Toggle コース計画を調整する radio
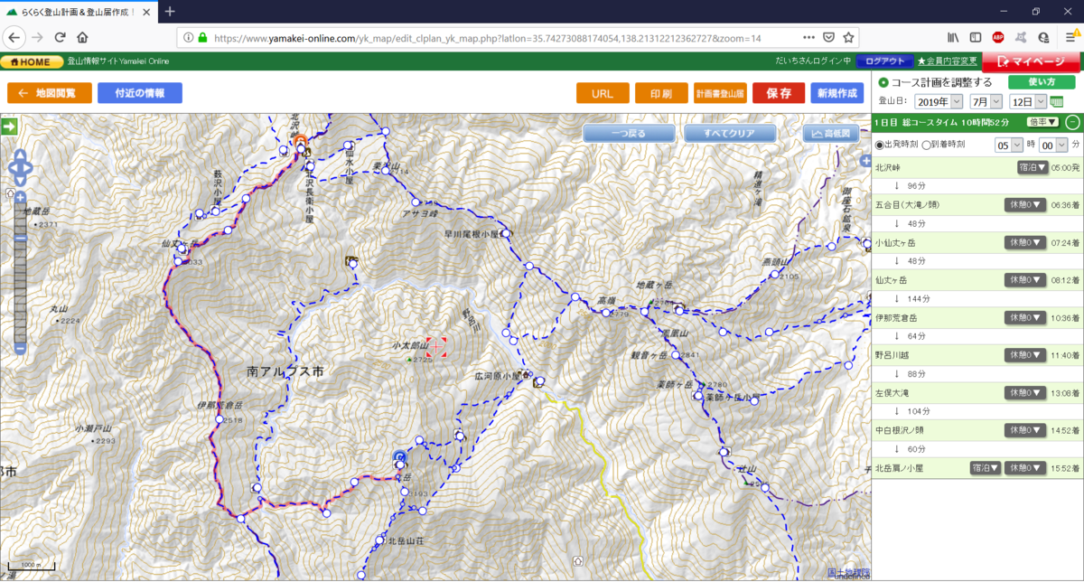 [883, 82]
